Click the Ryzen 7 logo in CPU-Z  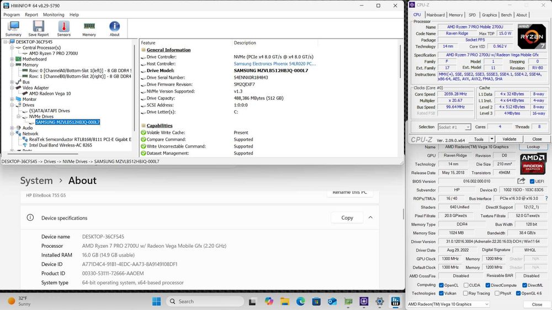click(532, 36)
